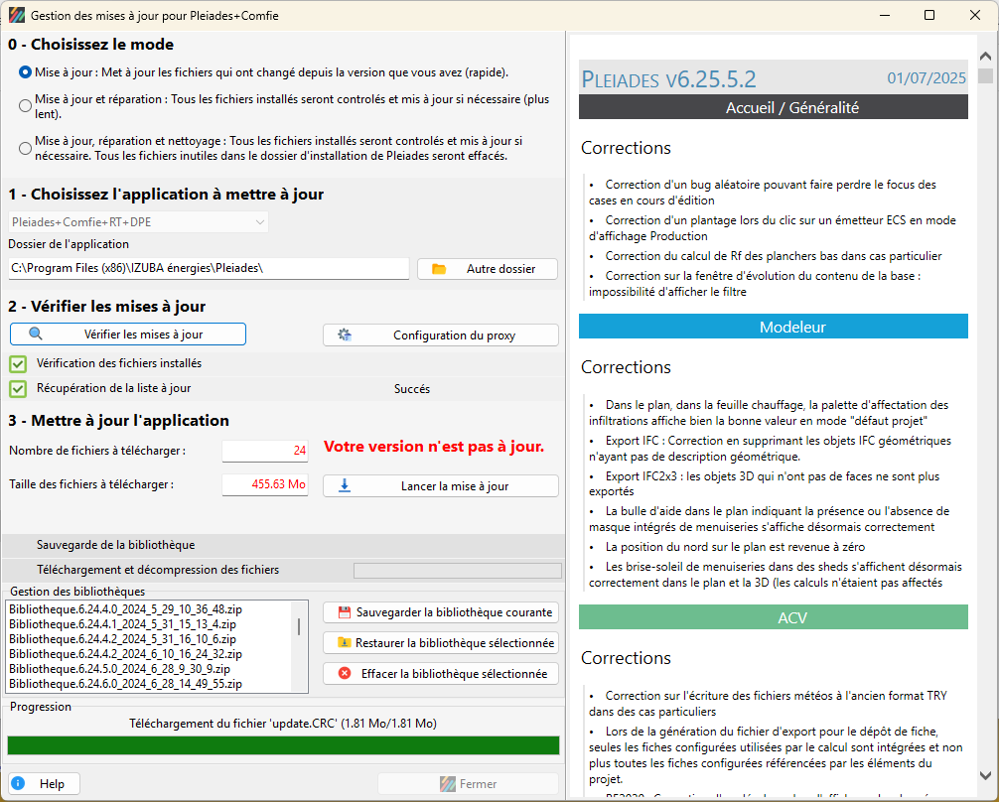This screenshot has width=999, height=802.
Task: Click the gear icon on proxy configuration
Action: click(x=345, y=334)
